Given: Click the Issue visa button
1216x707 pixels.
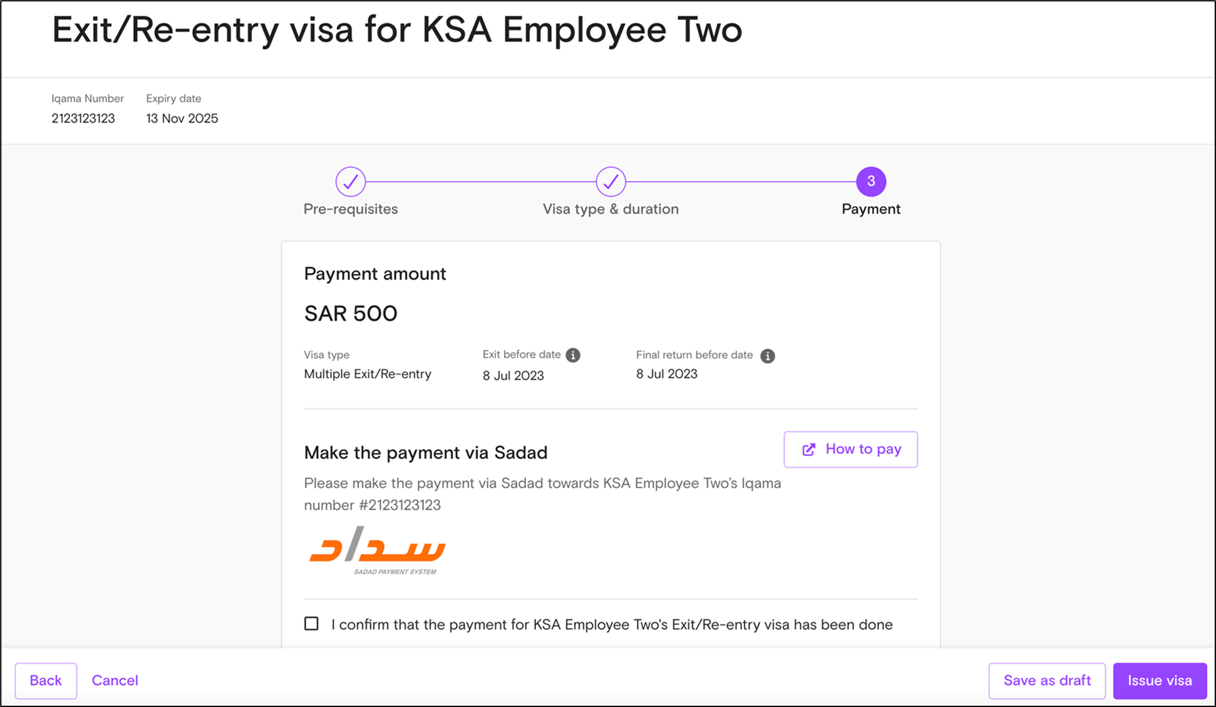Looking at the screenshot, I should tap(1160, 681).
